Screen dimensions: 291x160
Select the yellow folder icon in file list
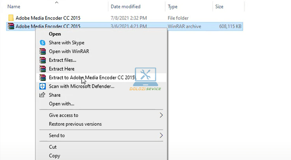[x=11, y=18]
